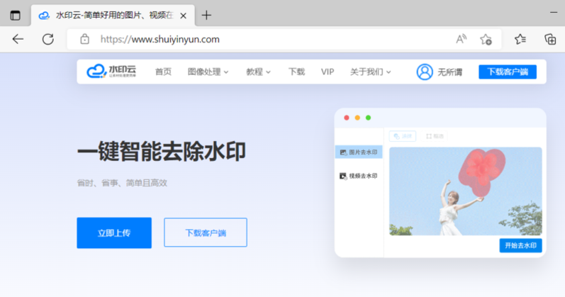The image size is (565, 297).
Task: Expand the 关于我们 dropdown menu
Action: pyautogui.click(x=370, y=72)
